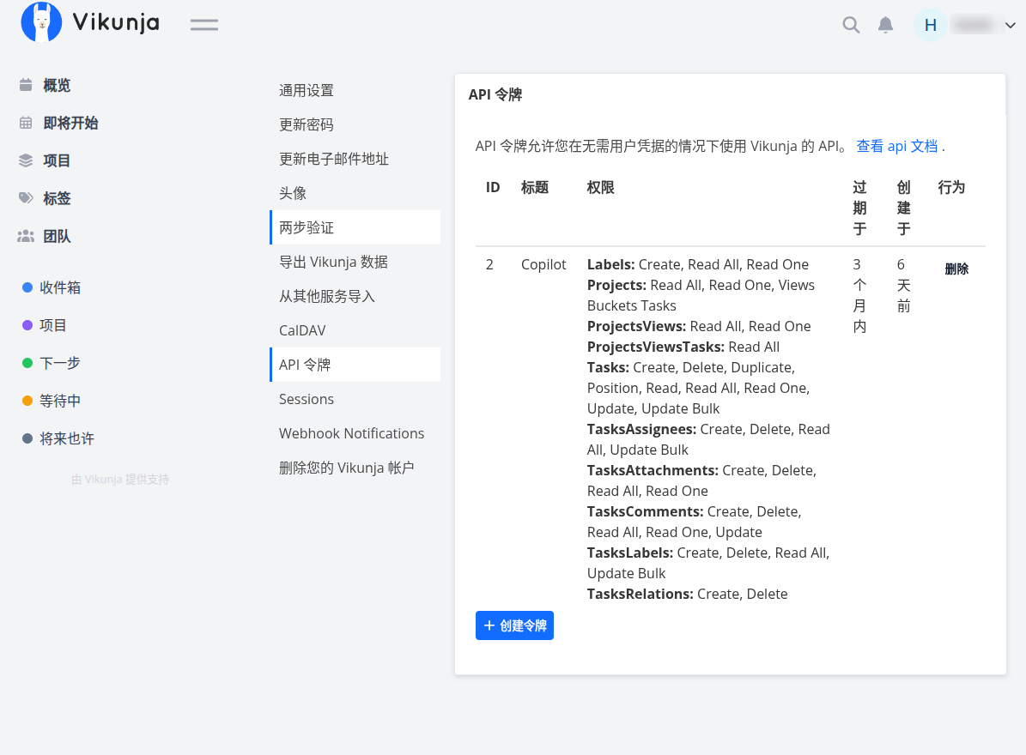Click the Vikunja wordmark text
This screenshot has width=1026, height=755.
point(116,23)
